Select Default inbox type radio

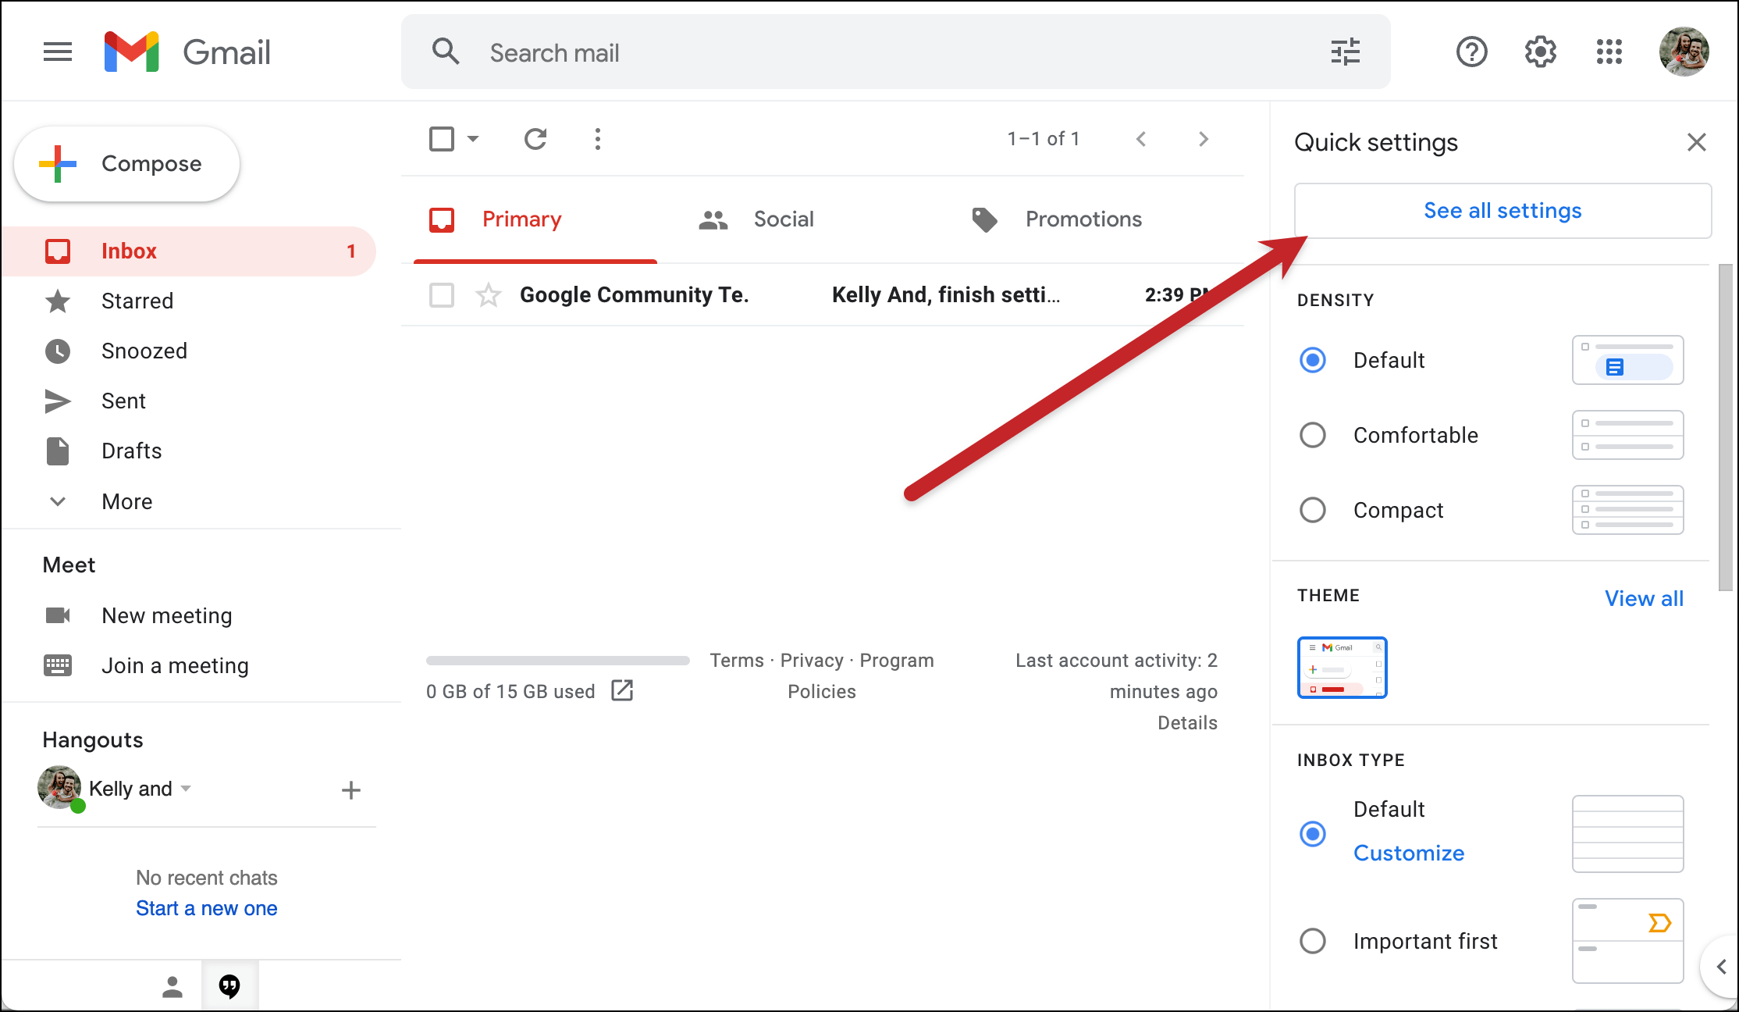[x=1313, y=834]
